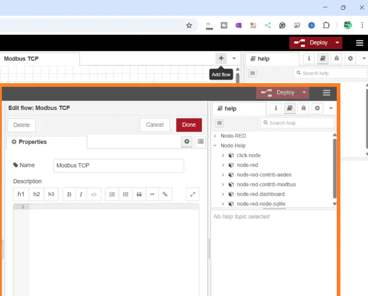Select the help tab in the lower sidebar

239,108
